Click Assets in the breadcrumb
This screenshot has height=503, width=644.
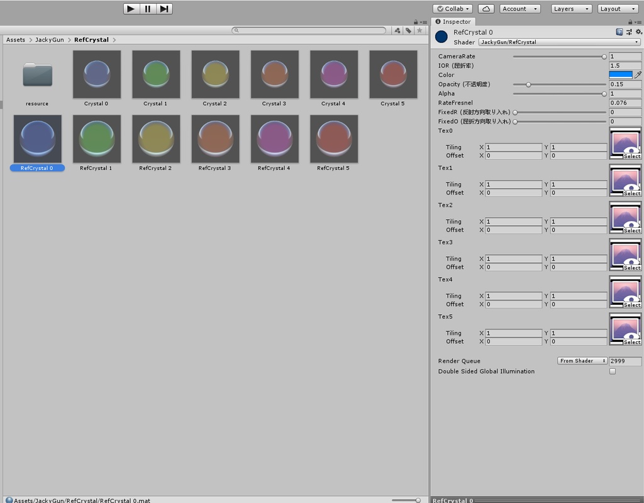coord(16,40)
